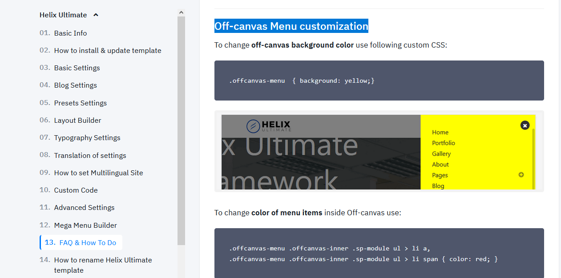Go to Custom Code chapter
The image size is (561, 278).
[76, 190]
